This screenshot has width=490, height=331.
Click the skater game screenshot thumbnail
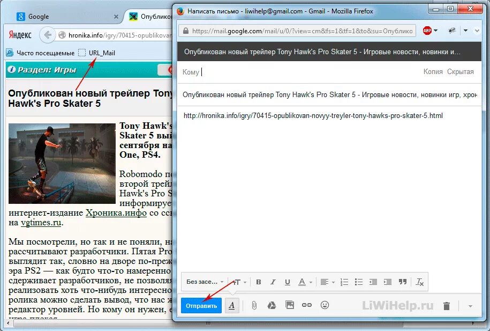click(x=62, y=164)
